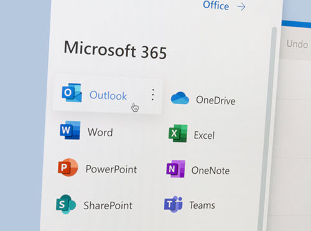Click Undo in the background window
The image size is (311, 231).
(x=297, y=44)
